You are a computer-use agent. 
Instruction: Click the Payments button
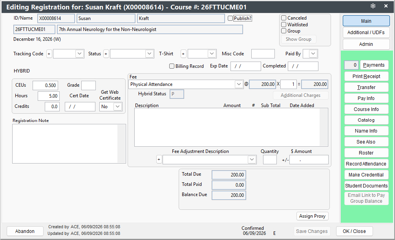point(374,65)
